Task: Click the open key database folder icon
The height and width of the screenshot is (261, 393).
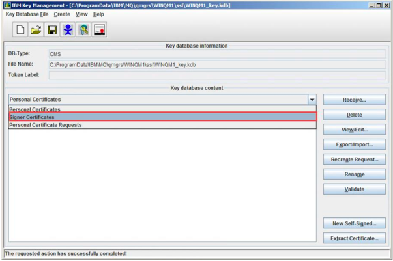Action: point(36,30)
